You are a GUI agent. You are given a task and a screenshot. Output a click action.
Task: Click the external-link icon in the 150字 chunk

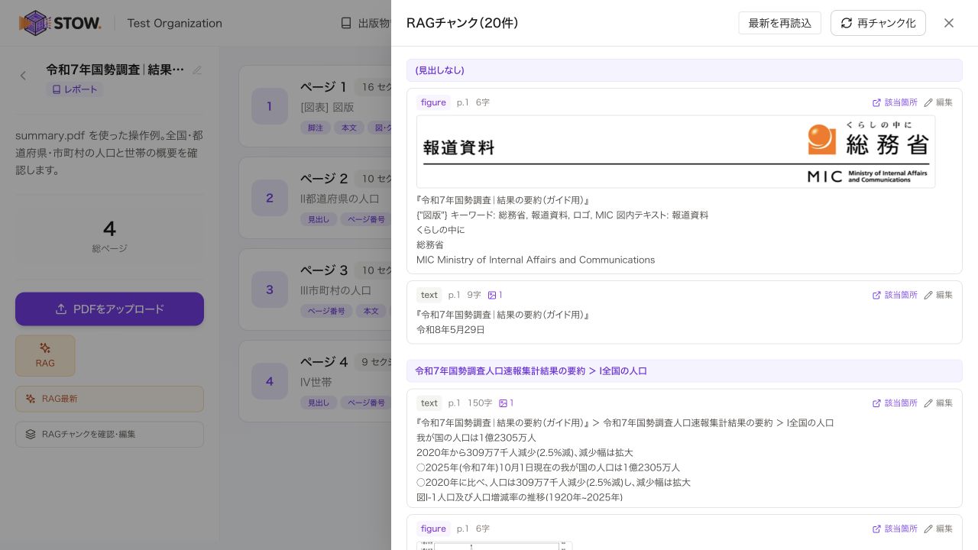click(x=876, y=403)
